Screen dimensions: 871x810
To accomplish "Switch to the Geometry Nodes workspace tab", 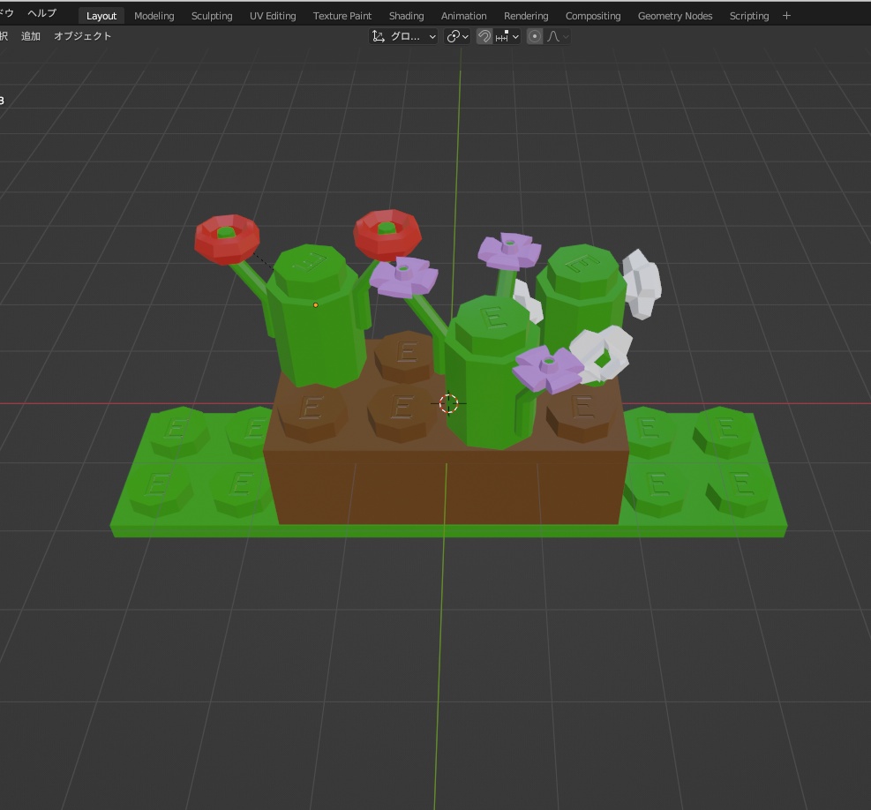I will [x=675, y=16].
